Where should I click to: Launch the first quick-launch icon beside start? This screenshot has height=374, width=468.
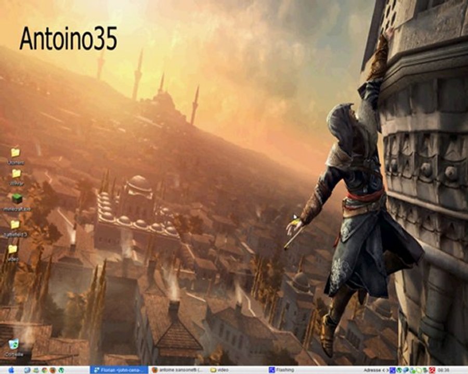pyautogui.click(x=27, y=370)
